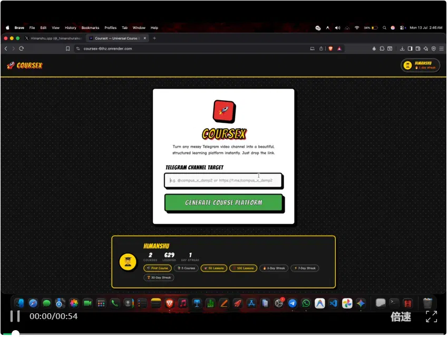Open the Window menu
The width and height of the screenshot is (448, 337).
point(139,28)
